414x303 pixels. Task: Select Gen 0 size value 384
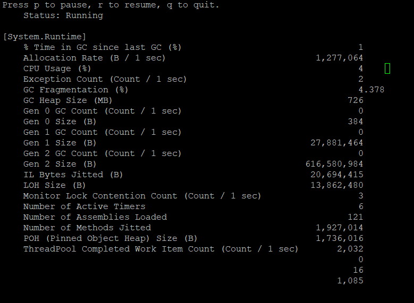pyautogui.click(x=356, y=122)
